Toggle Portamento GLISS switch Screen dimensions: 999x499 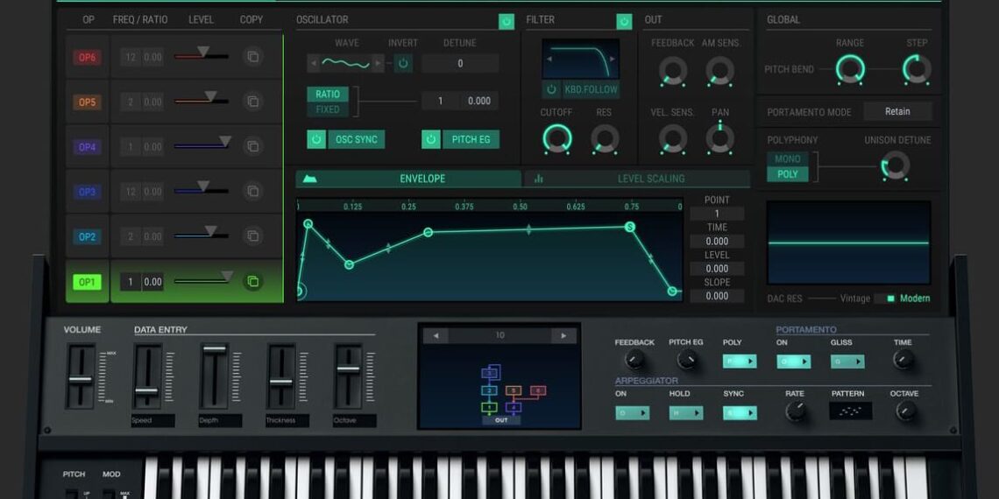[x=847, y=362]
